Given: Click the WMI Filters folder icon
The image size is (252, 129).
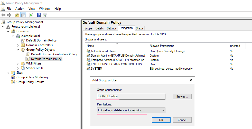Looking at the screenshot, I should coord(23,63).
